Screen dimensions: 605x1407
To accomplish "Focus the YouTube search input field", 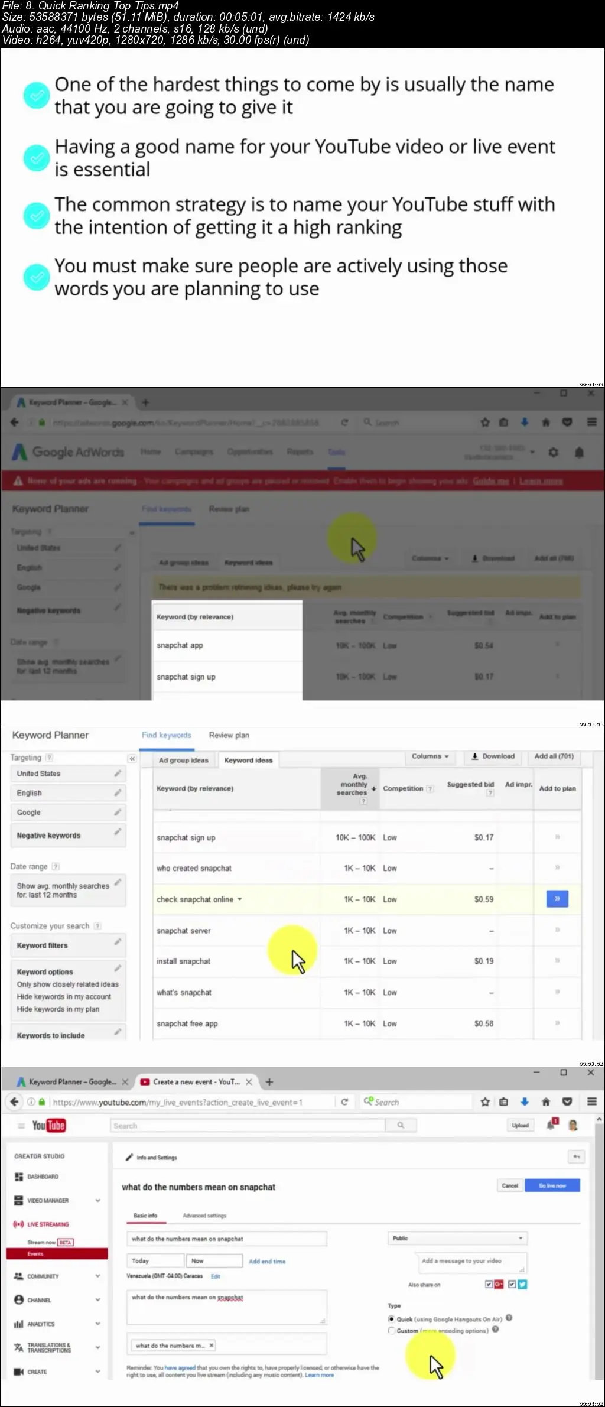I will pos(248,1125).
